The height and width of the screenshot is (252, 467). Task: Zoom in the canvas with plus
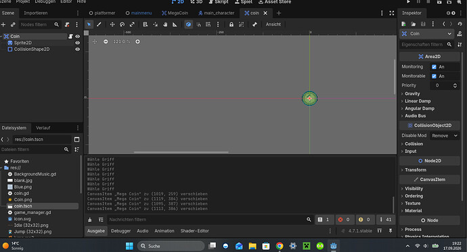137,41
